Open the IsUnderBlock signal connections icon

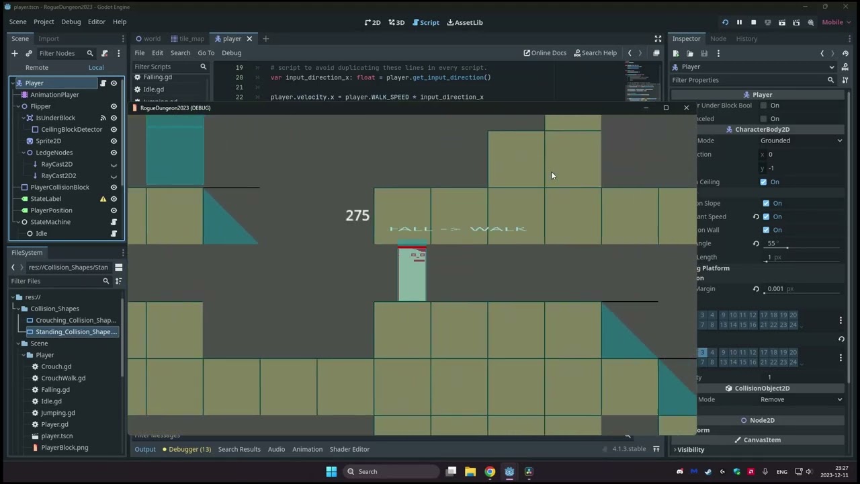(x=103, y=118)
